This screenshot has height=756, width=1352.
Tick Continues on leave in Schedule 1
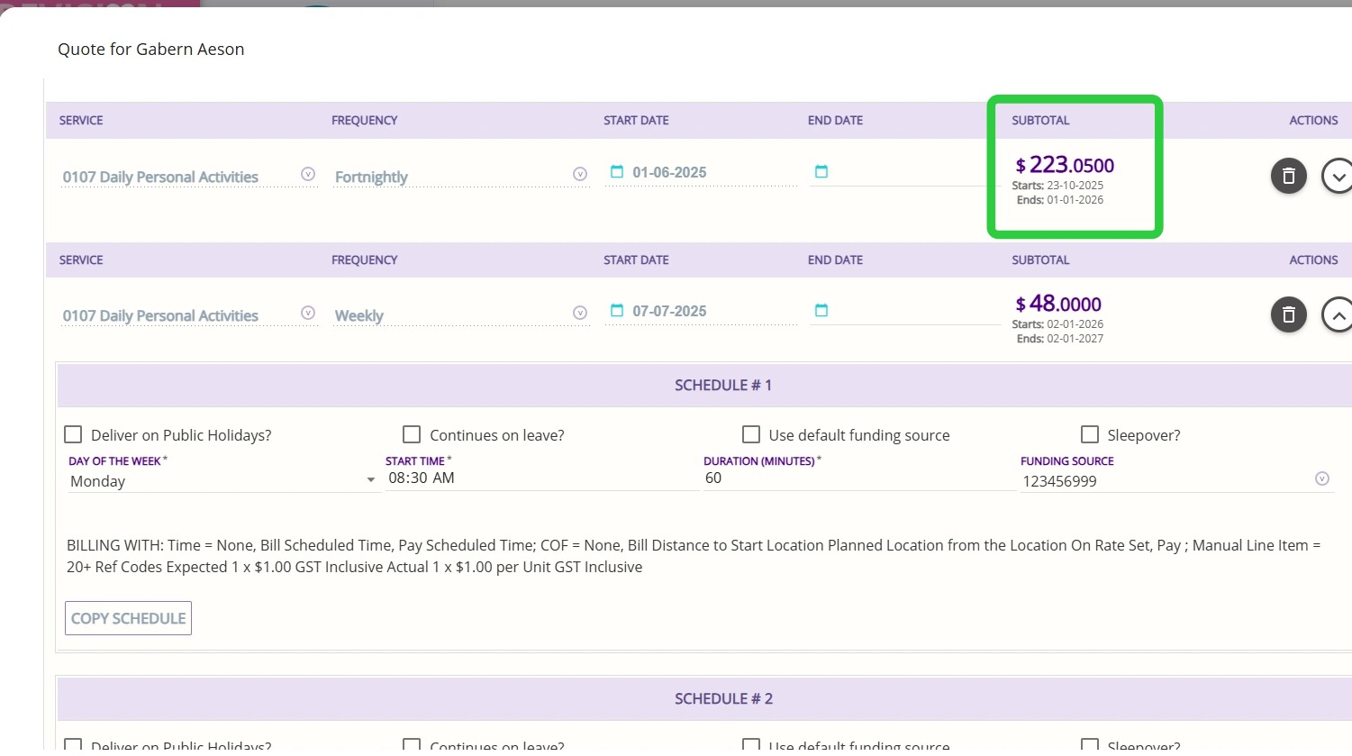412,435
